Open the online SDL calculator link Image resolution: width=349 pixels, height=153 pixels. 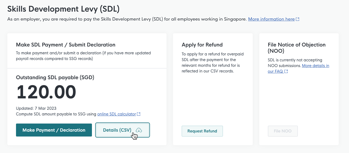tap(117, 114)
